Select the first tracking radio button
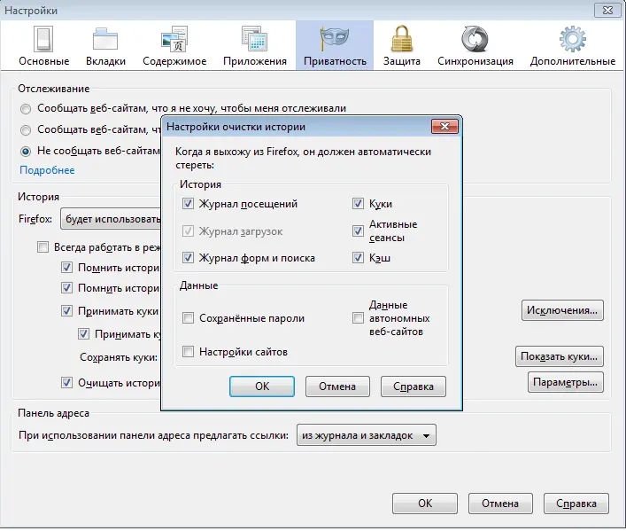The width and height of the screenshot is (626, 531). (27, 108)
